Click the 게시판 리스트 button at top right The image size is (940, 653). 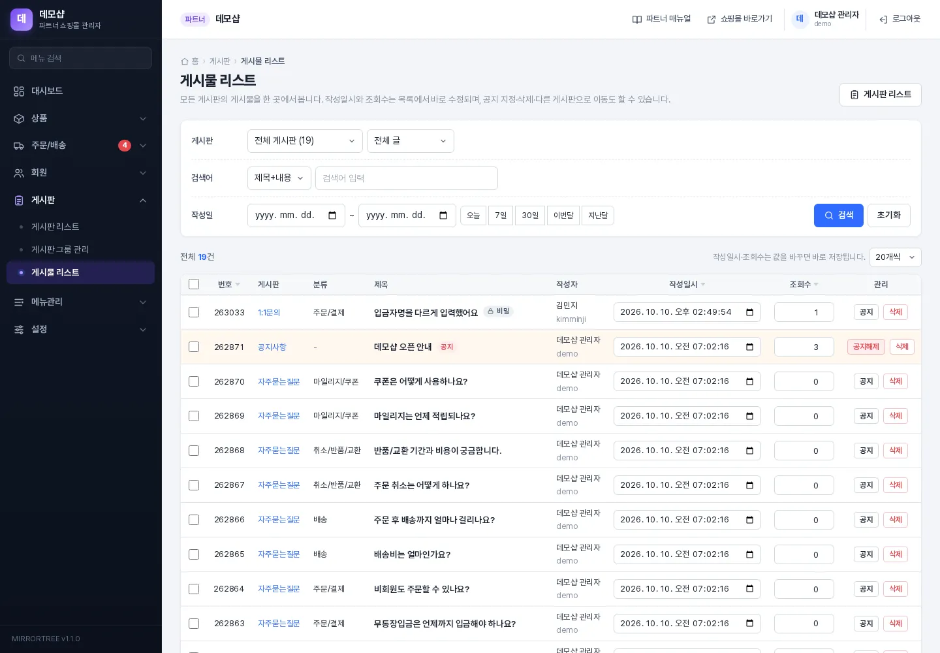coord(881,95)
